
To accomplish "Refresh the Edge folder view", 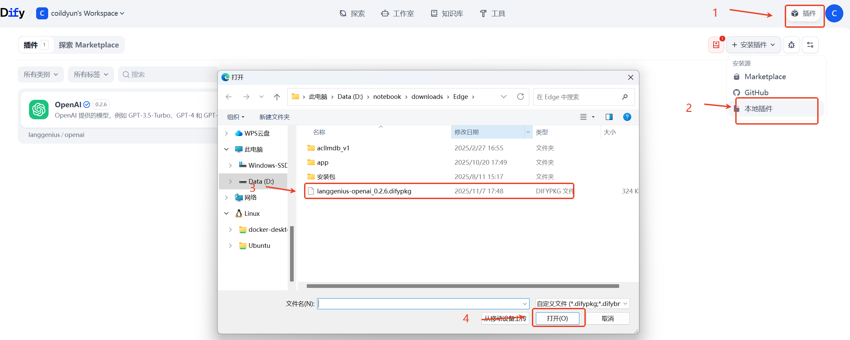I will click(x=521, y=97).
